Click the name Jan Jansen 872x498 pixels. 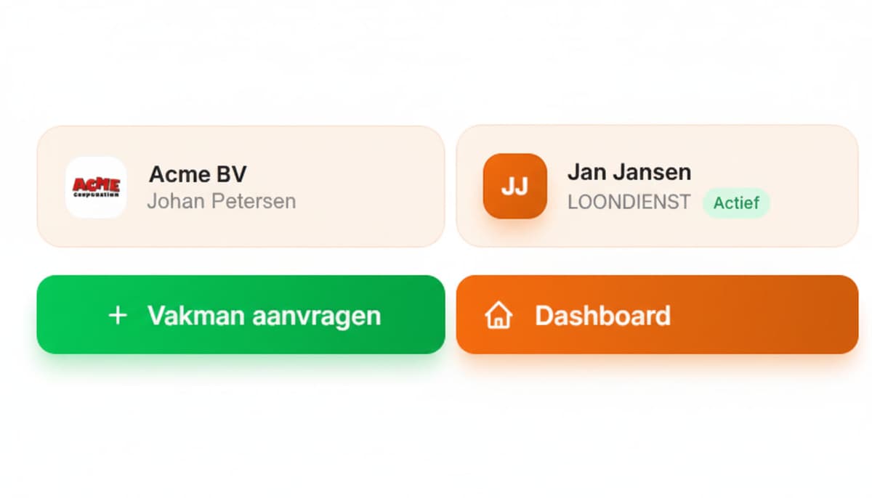click(629, 172)
